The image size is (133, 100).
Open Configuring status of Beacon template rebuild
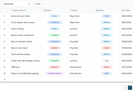[55, 42]
